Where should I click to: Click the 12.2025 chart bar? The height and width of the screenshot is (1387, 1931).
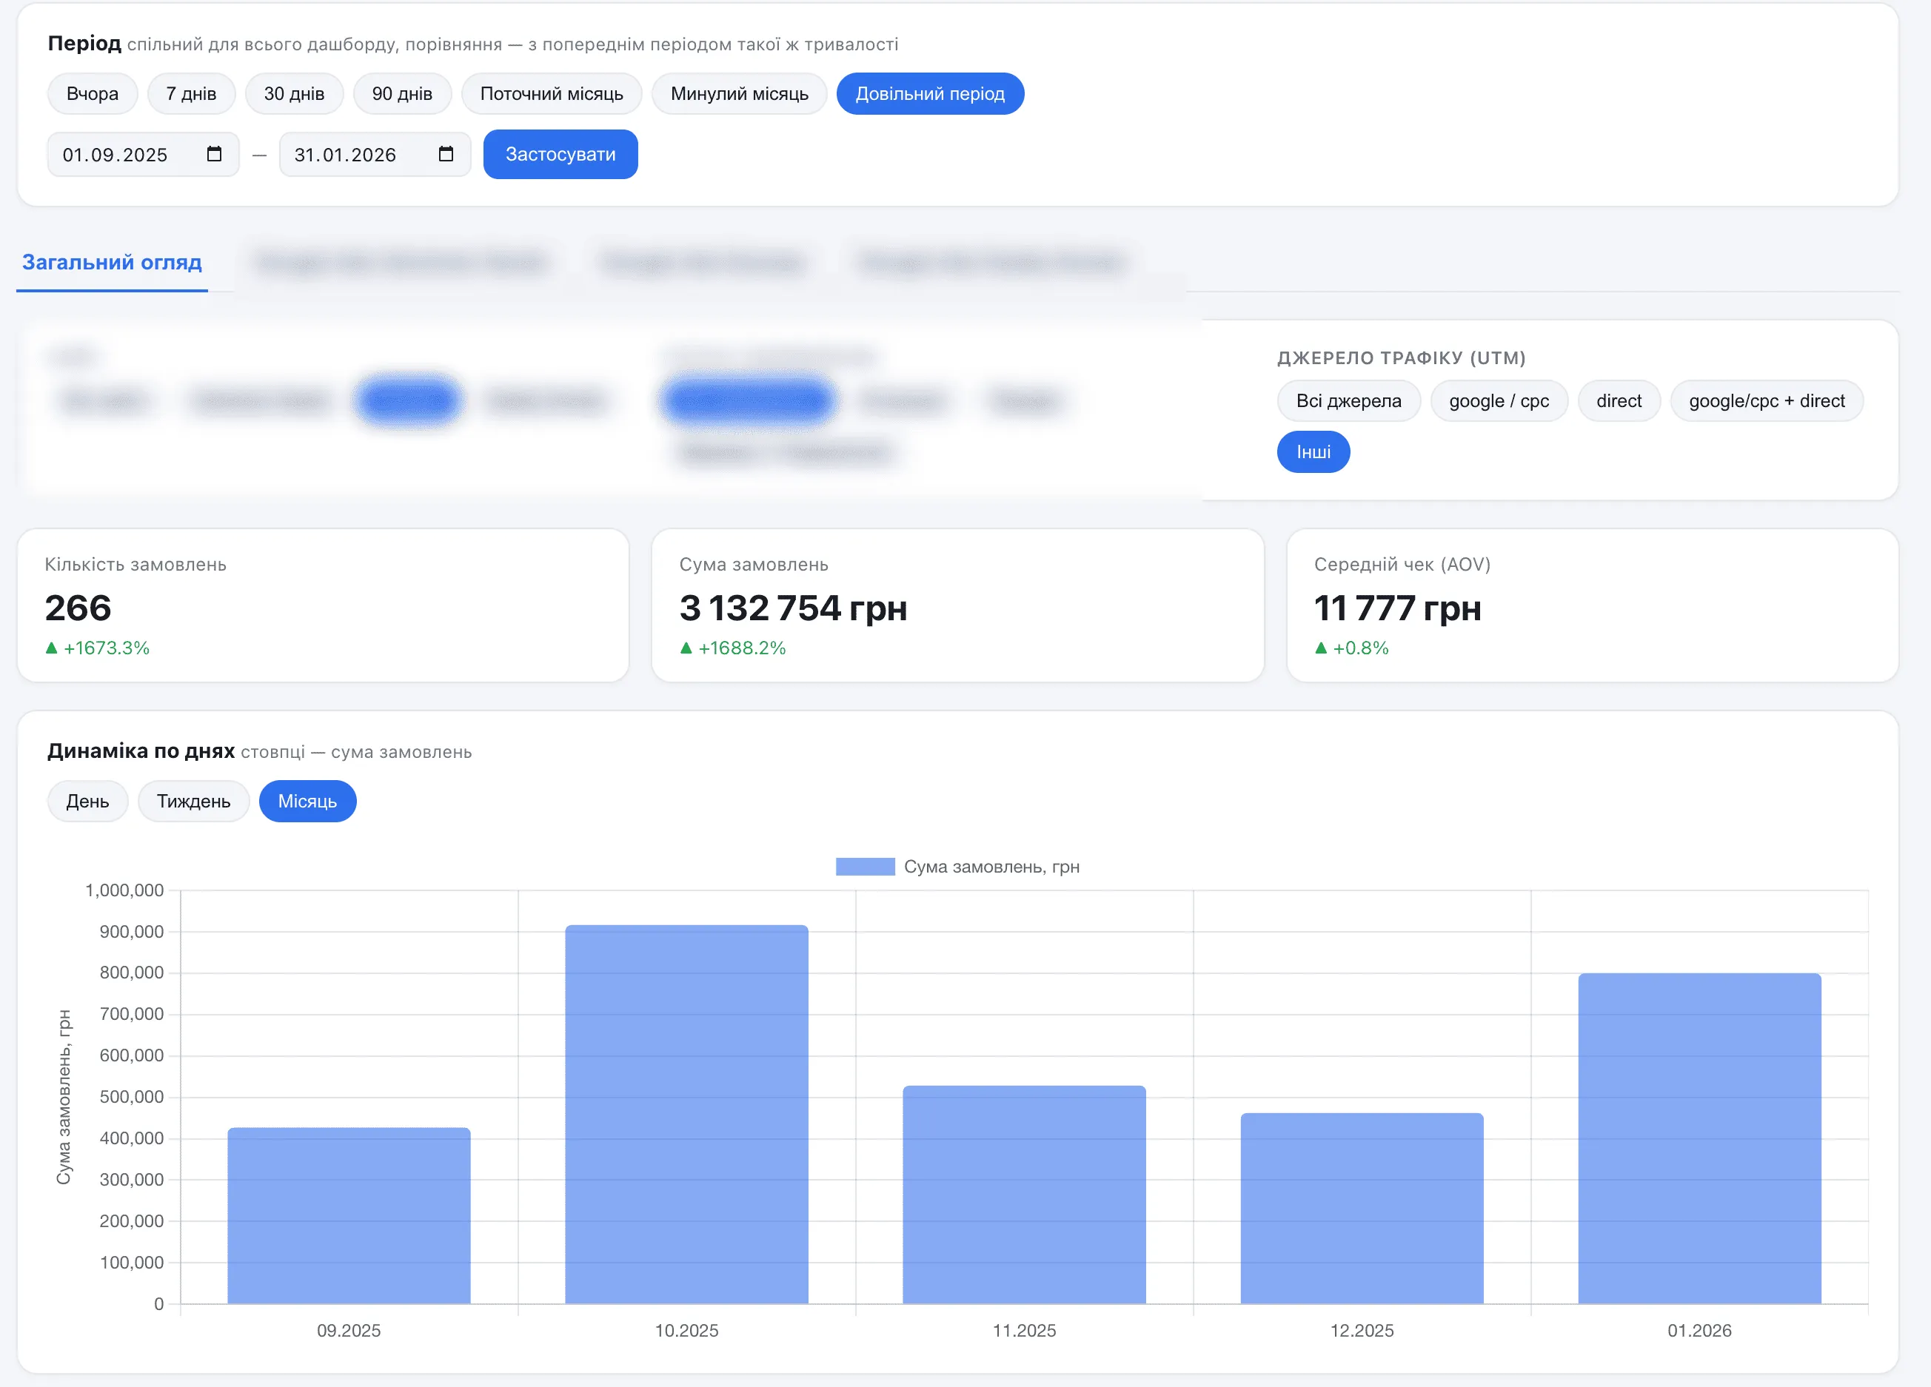[x=1362, y=1209]
